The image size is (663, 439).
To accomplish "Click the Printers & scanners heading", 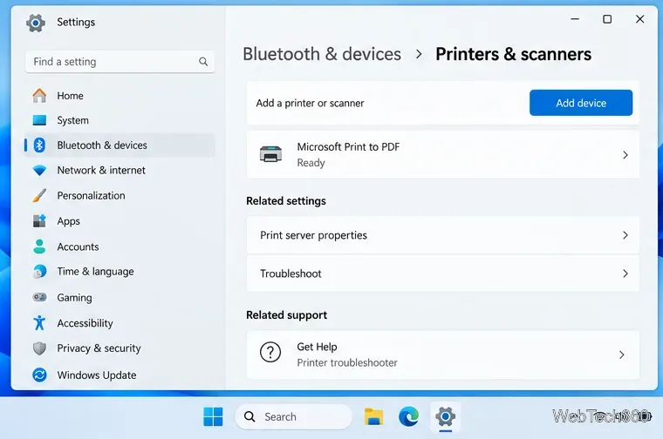I will pyautogui.click(x=513, y=54).
